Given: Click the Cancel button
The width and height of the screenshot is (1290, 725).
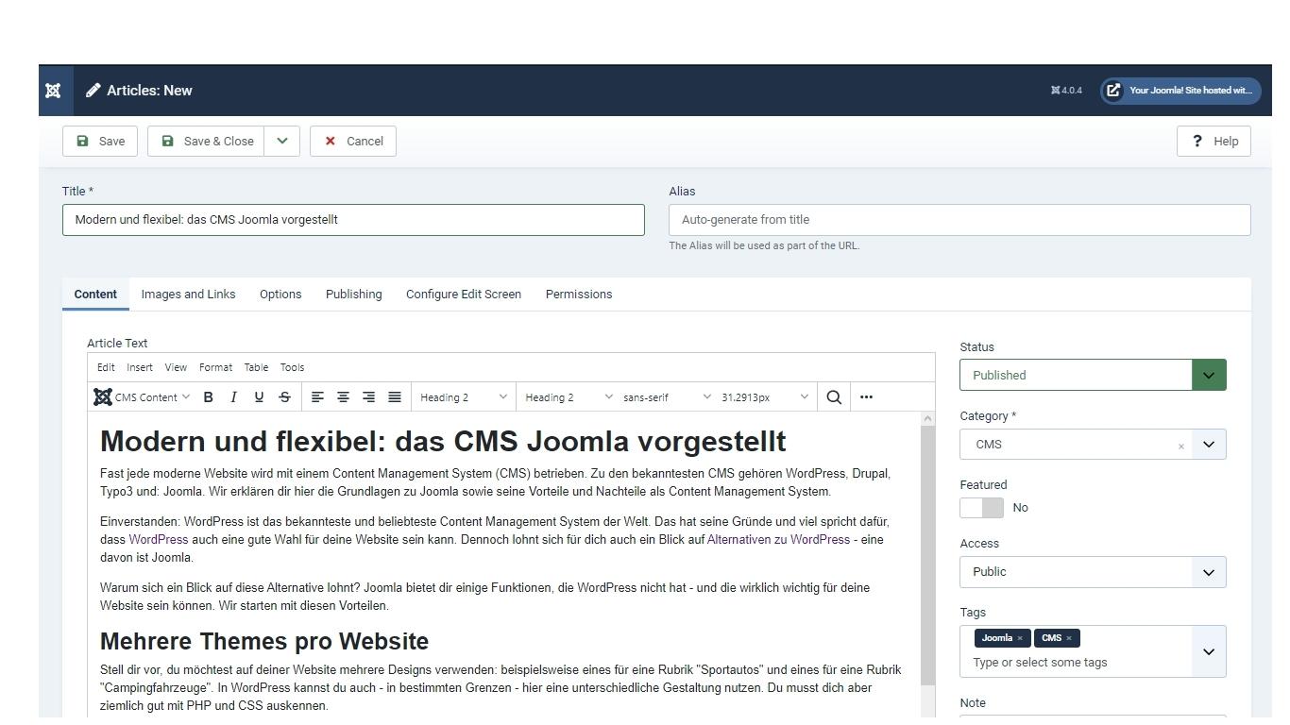Looking at the screenshot, I should 353,142.
